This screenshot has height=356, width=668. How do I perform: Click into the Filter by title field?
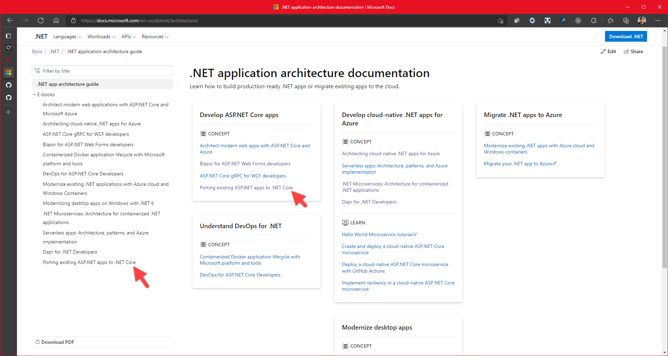click(102, 71)
